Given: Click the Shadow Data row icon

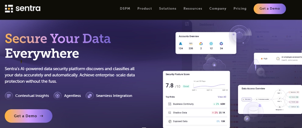Looking at the screenshot, I should pos(170,112).
